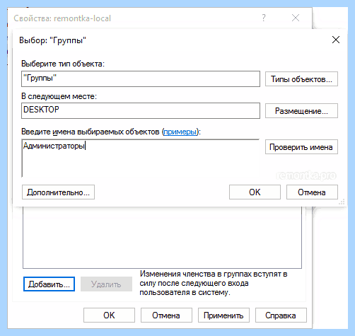Open Справка in the properties window
Viewport: 355px width, 336px height.
click(281, 315)
